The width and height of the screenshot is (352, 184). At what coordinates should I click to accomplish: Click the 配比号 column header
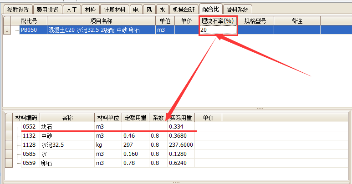tap(29, 21)
